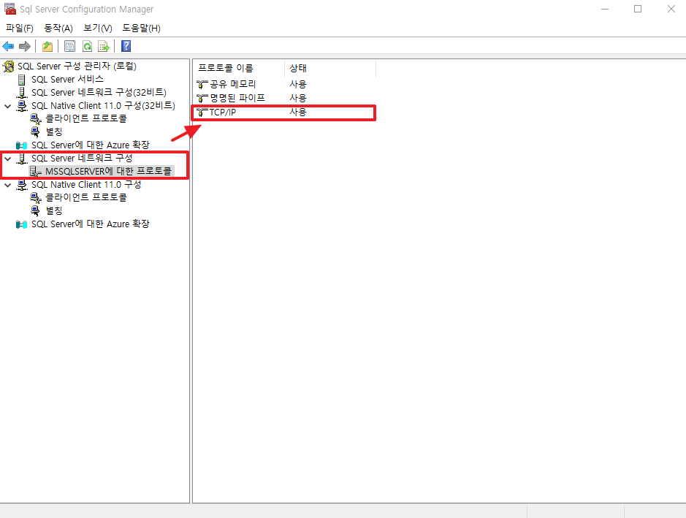
Task: Select the SQL Native Client 11.0 구성 label
Action: click(86, 185)
